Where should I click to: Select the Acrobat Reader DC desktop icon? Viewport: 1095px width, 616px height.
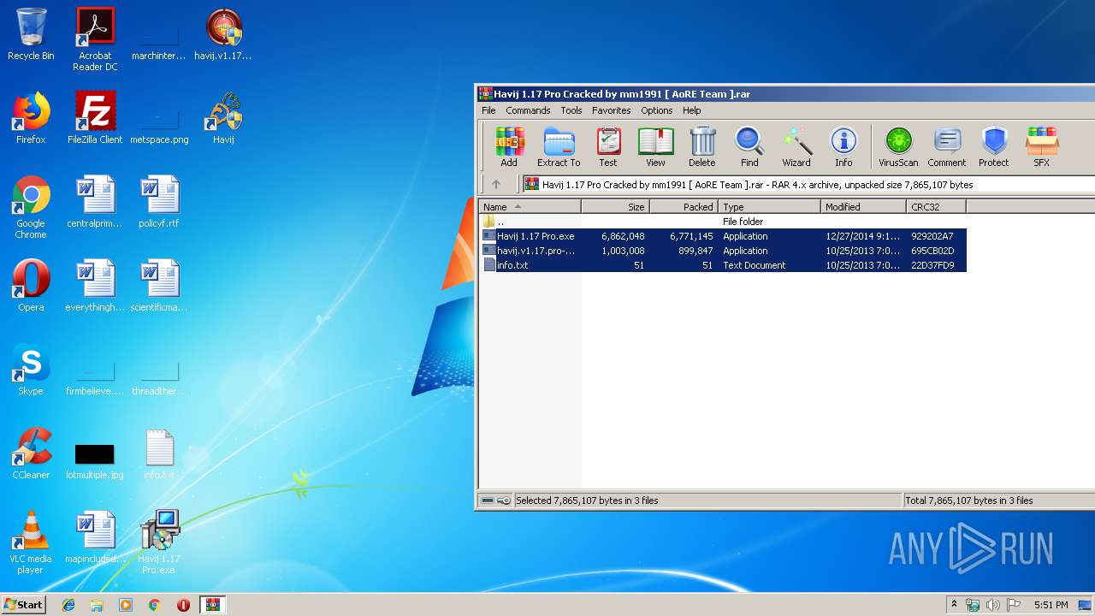coord(95,39)
